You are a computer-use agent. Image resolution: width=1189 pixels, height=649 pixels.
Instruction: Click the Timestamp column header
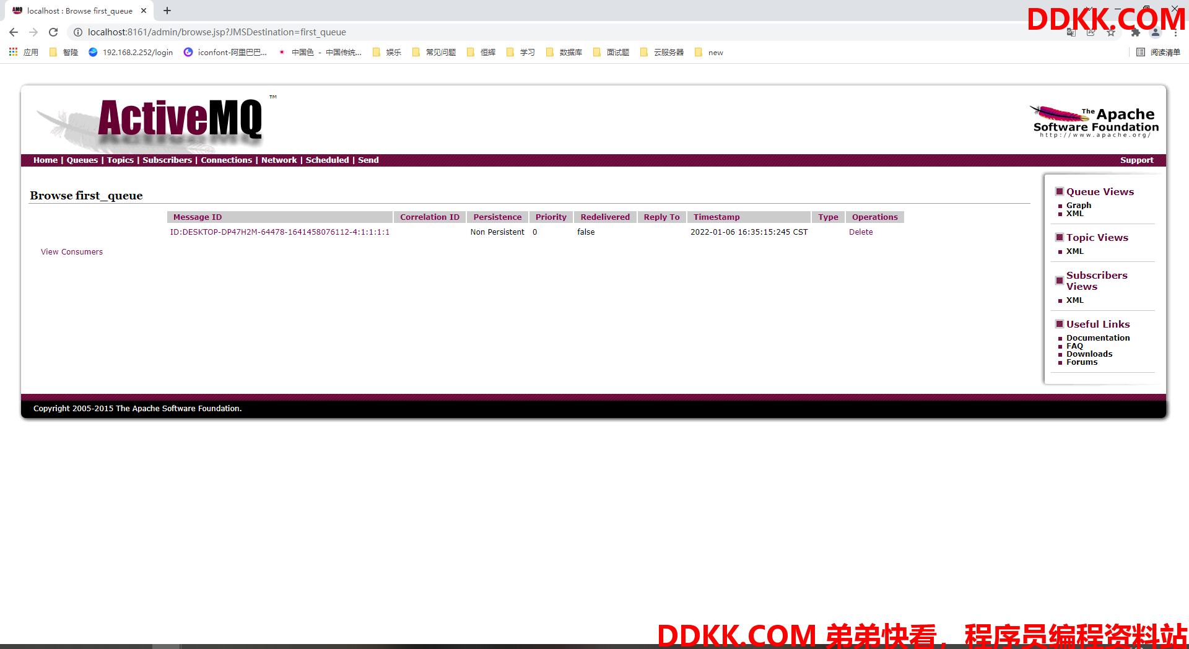click(x=749, y=217)
